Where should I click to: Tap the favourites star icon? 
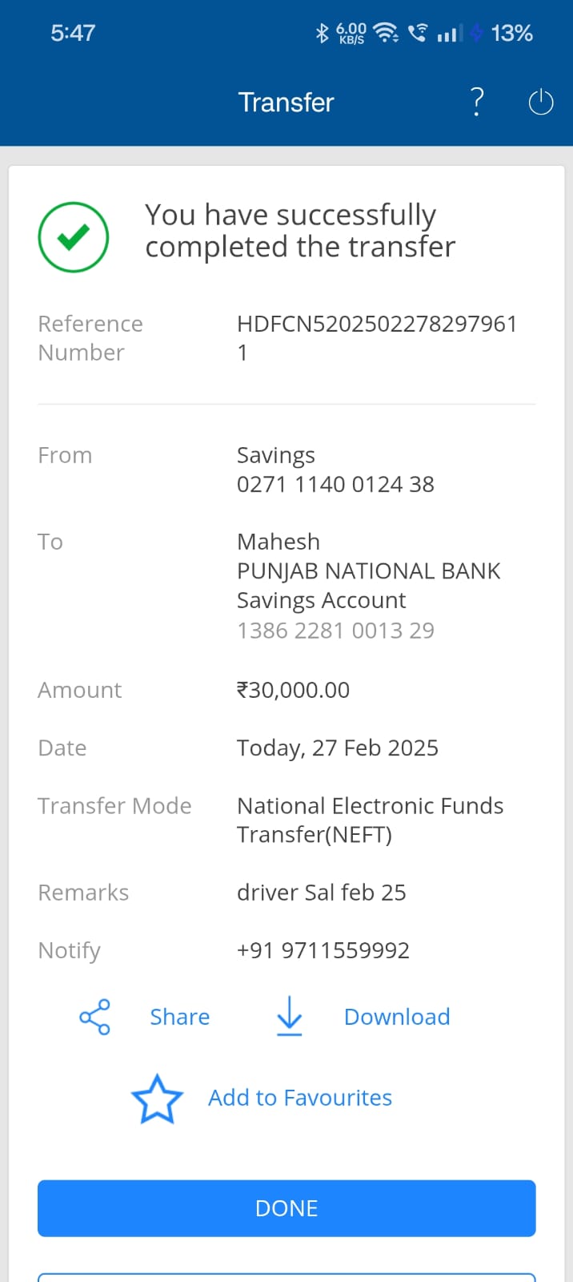(x=157, y=1099)
